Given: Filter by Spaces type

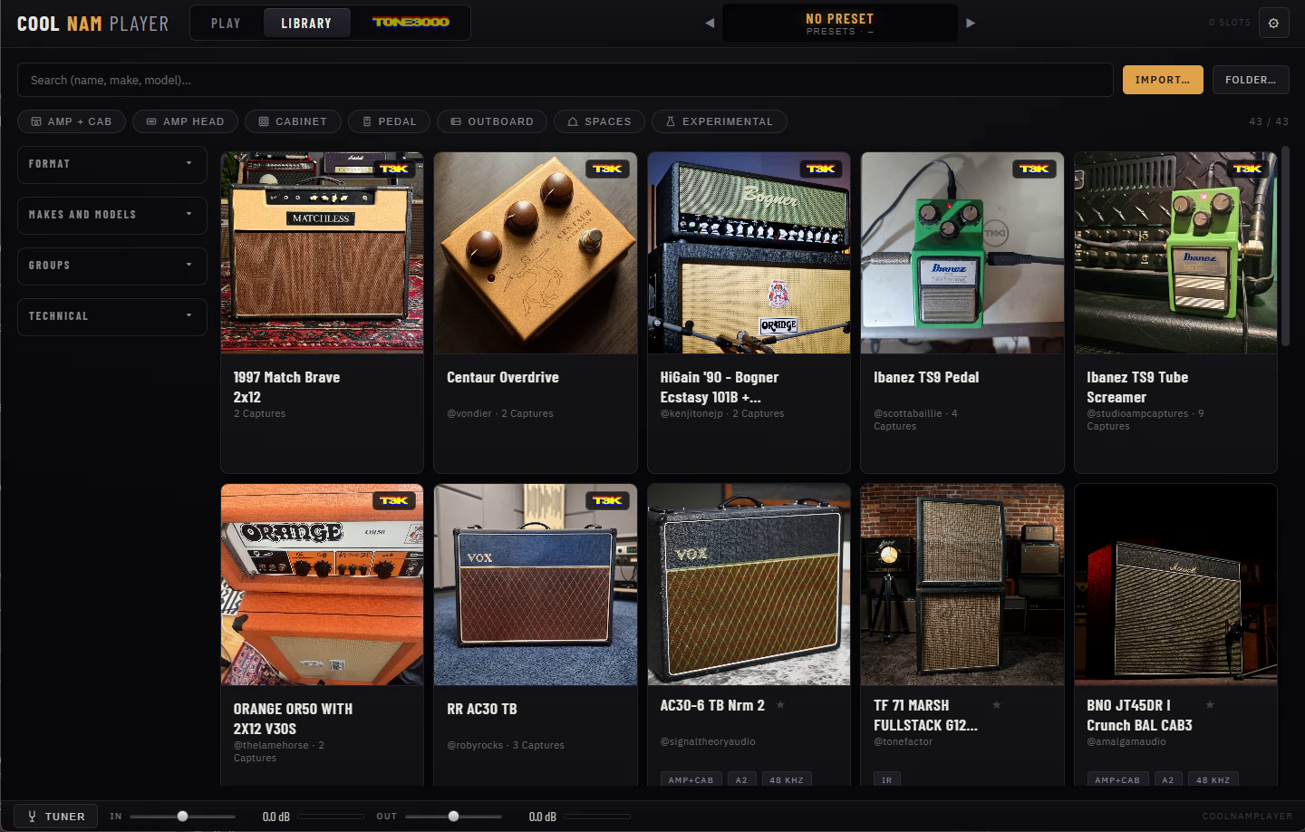Looking at the screenshot, I should [x=599, y=121].
